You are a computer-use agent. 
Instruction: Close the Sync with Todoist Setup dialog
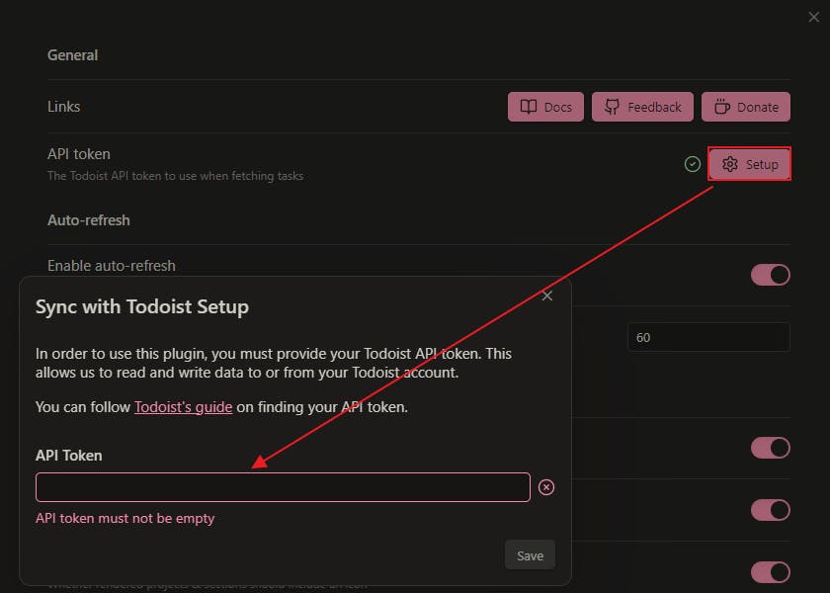tap(547, 296)
